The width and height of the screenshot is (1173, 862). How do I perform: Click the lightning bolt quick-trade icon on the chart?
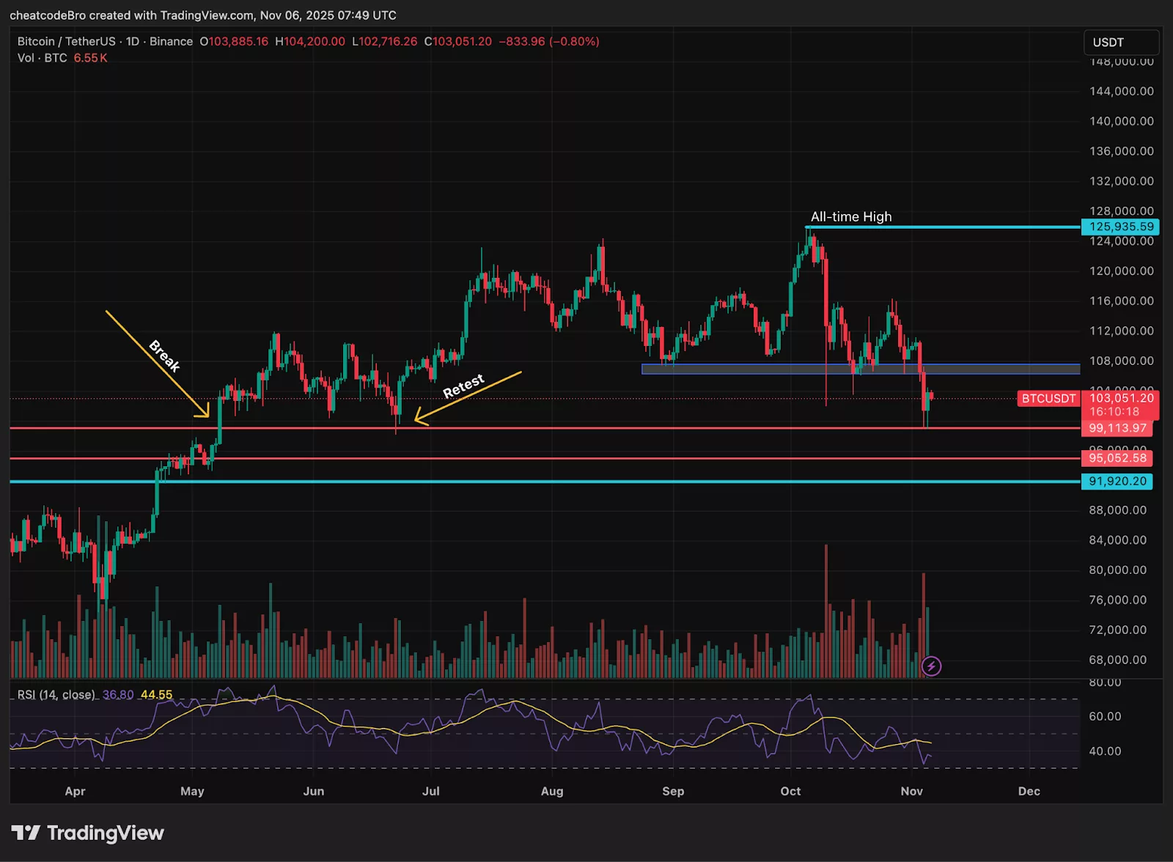tap(932, 666)
